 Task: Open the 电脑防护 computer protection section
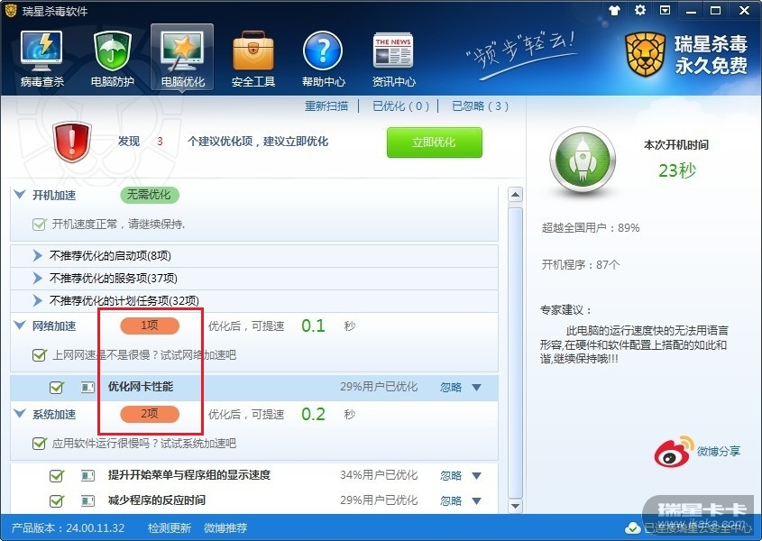(112, 59)
